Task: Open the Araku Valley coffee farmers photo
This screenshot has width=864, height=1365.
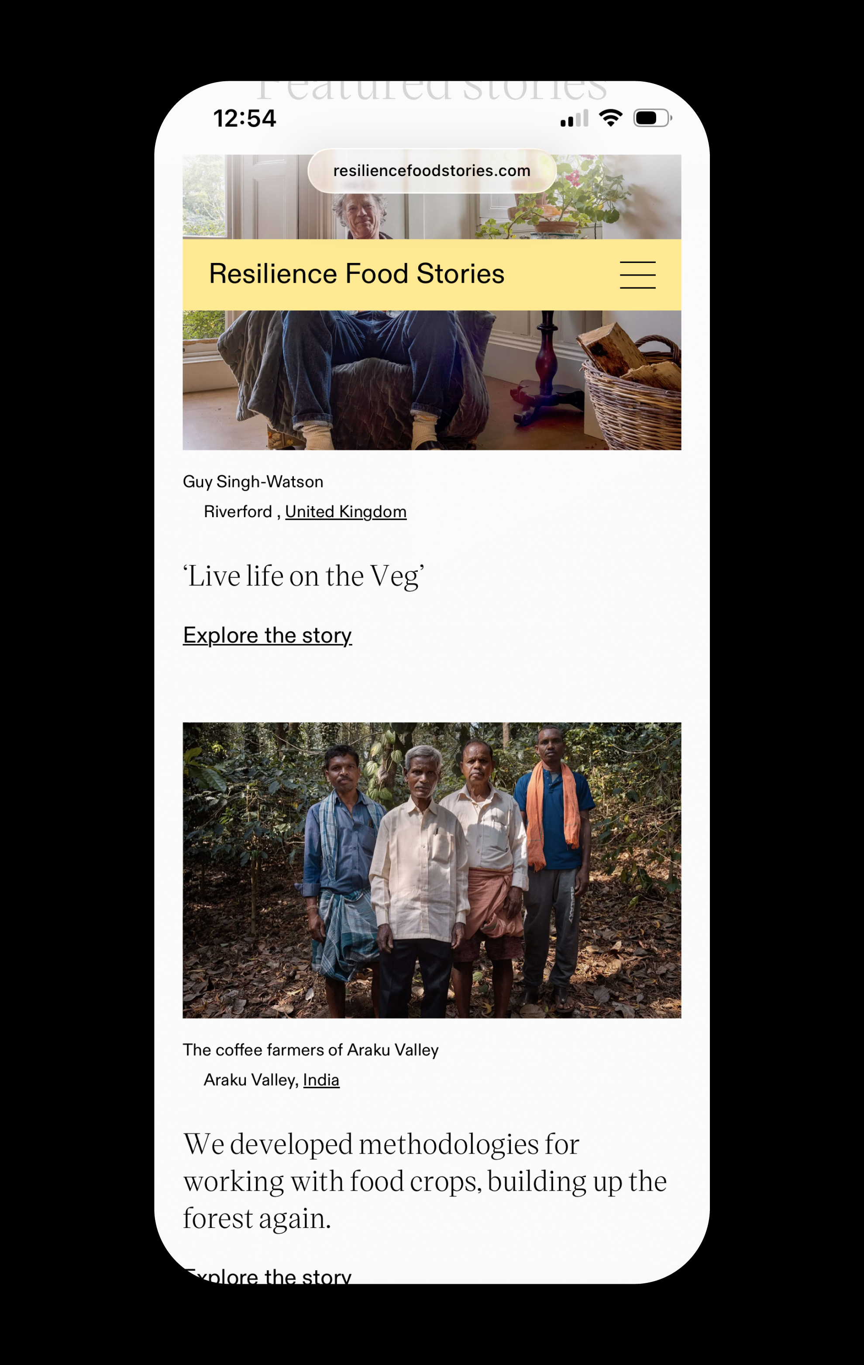Action: click(432, 870)
